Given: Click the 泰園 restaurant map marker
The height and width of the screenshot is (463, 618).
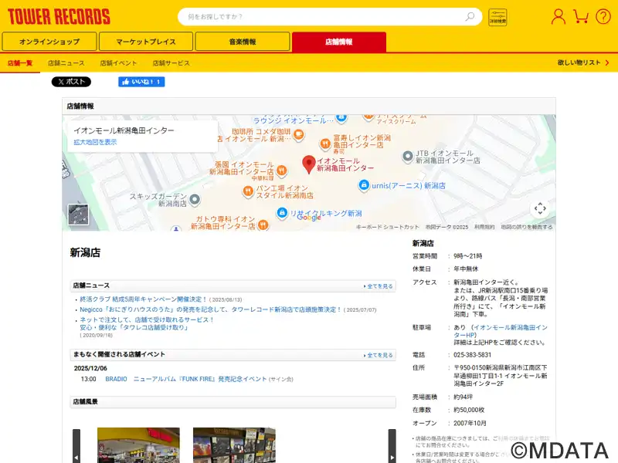Looking at the screenshot, I should tap(281, 171).
